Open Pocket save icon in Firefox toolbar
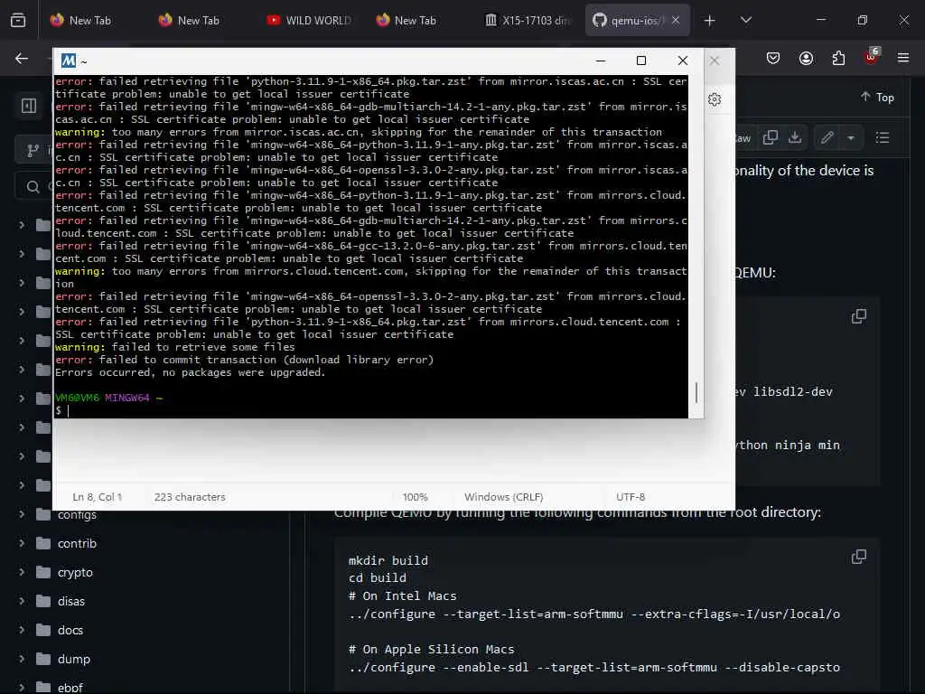Image resolution: width=925 pixels, height=694 pixels. point(773,58)
